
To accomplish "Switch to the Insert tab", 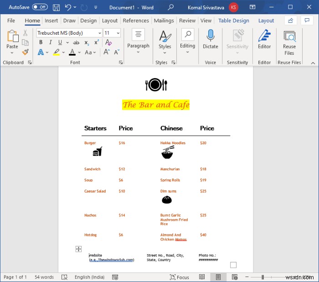I will tap(51, 21).
